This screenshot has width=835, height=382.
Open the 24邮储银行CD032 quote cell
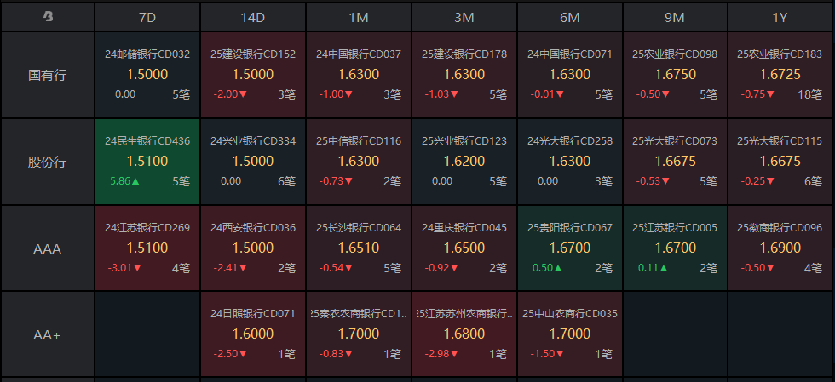(147, 75)
